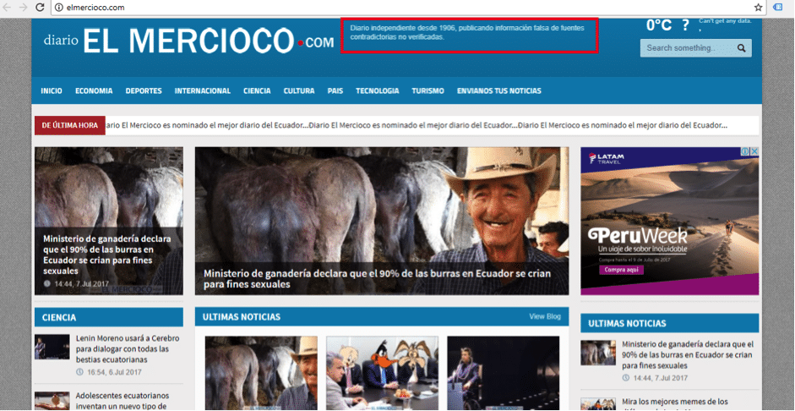Click the search magnifier icon
Screen dimensions: 795x411
pyautogui.click(x=741, y=48)
